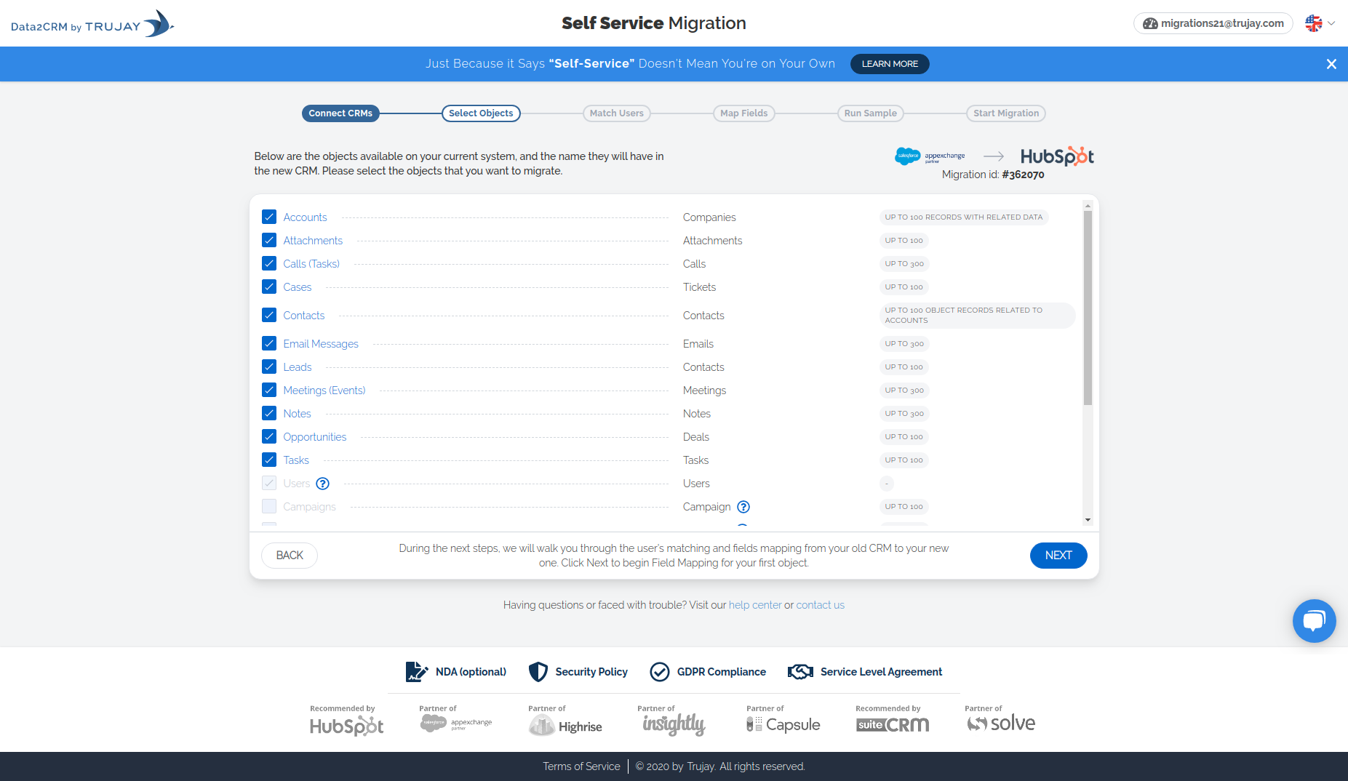1348x781 pixels.
Task: Click the Companies target object name
Action: coord(709,217)
